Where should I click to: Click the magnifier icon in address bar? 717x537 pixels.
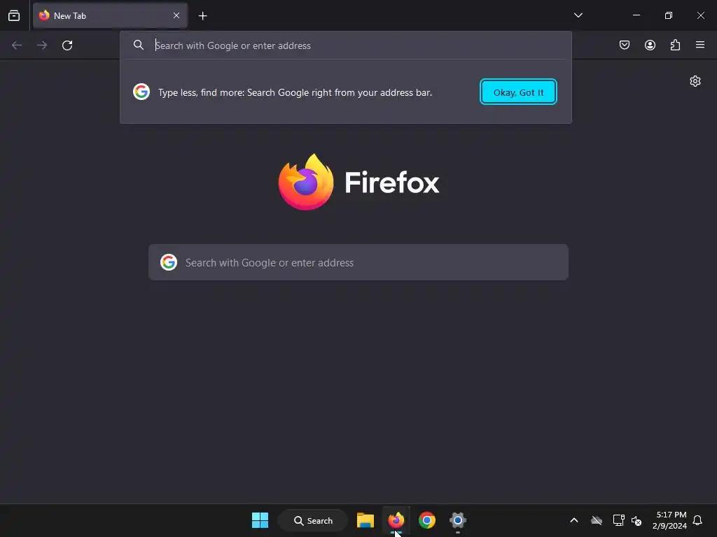click(139, 45)
